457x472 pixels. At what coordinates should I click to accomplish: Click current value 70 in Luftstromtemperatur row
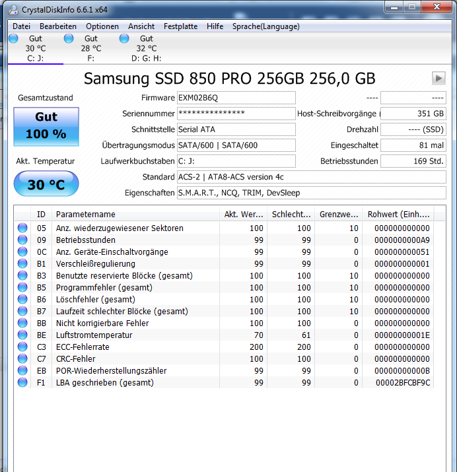click(259, 335)
